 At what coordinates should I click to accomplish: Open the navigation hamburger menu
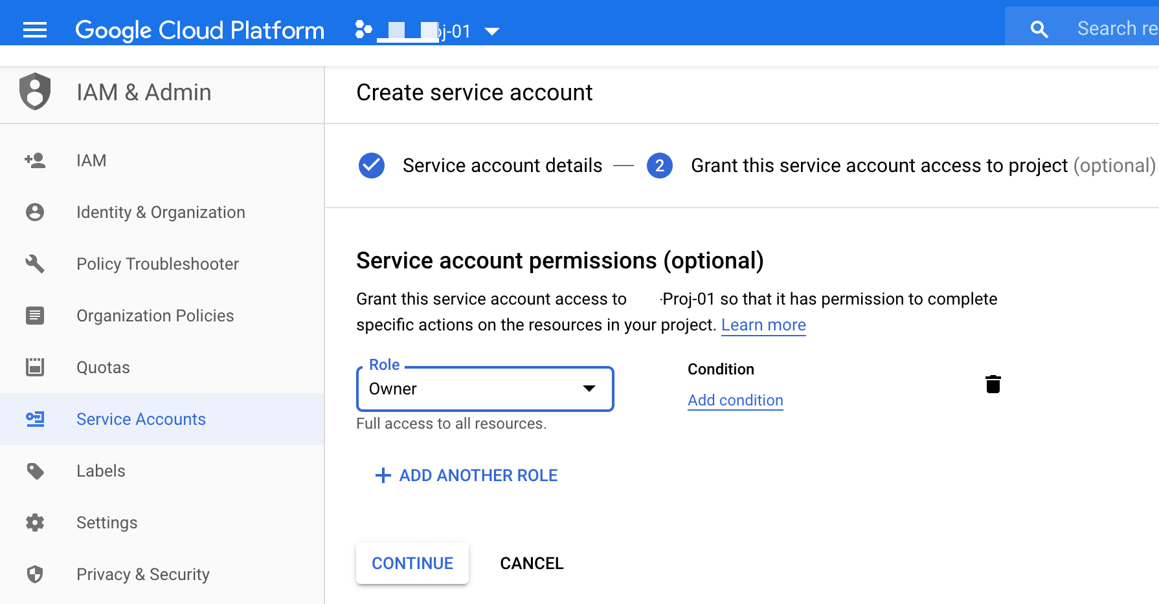34,30
